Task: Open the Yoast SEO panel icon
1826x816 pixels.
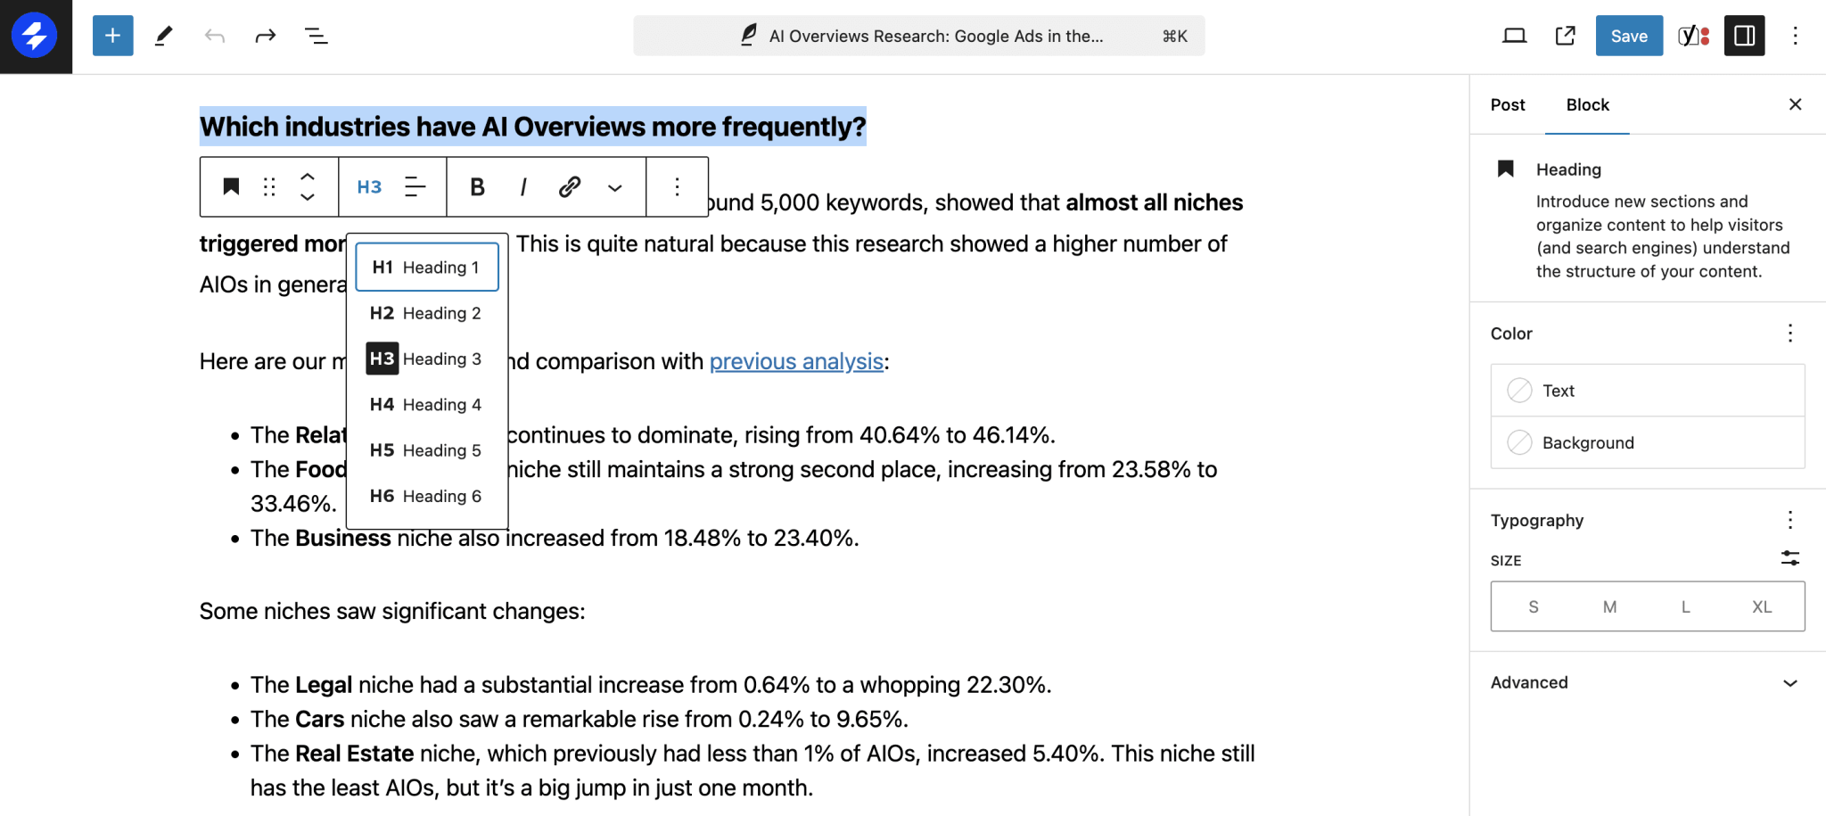Action: pos(1692,36)
